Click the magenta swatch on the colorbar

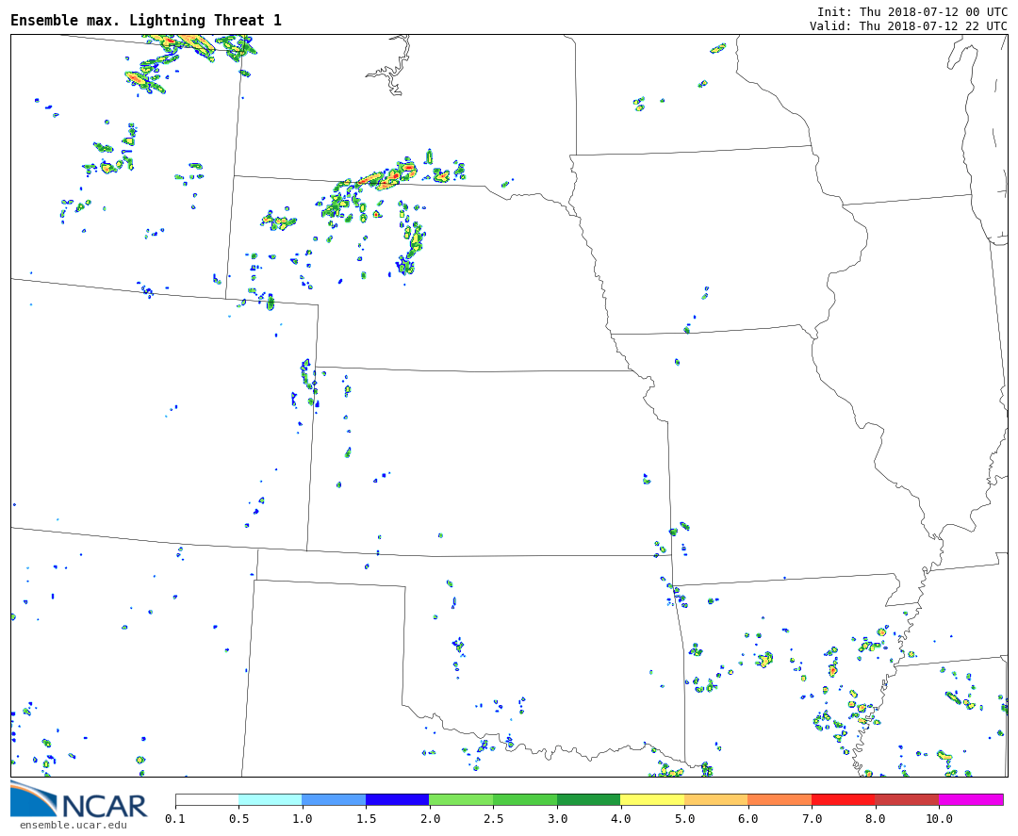coord(970,799)
